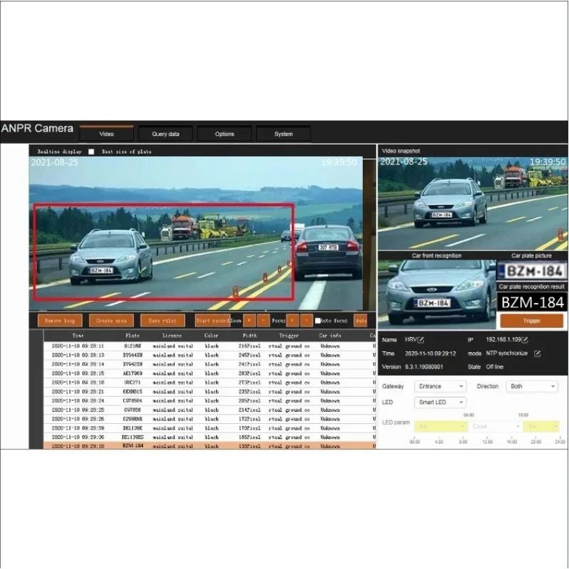Click the edit icon beside the IP address
The width and height of the screenshot is (569, 569).
click(x=524, y=340)
